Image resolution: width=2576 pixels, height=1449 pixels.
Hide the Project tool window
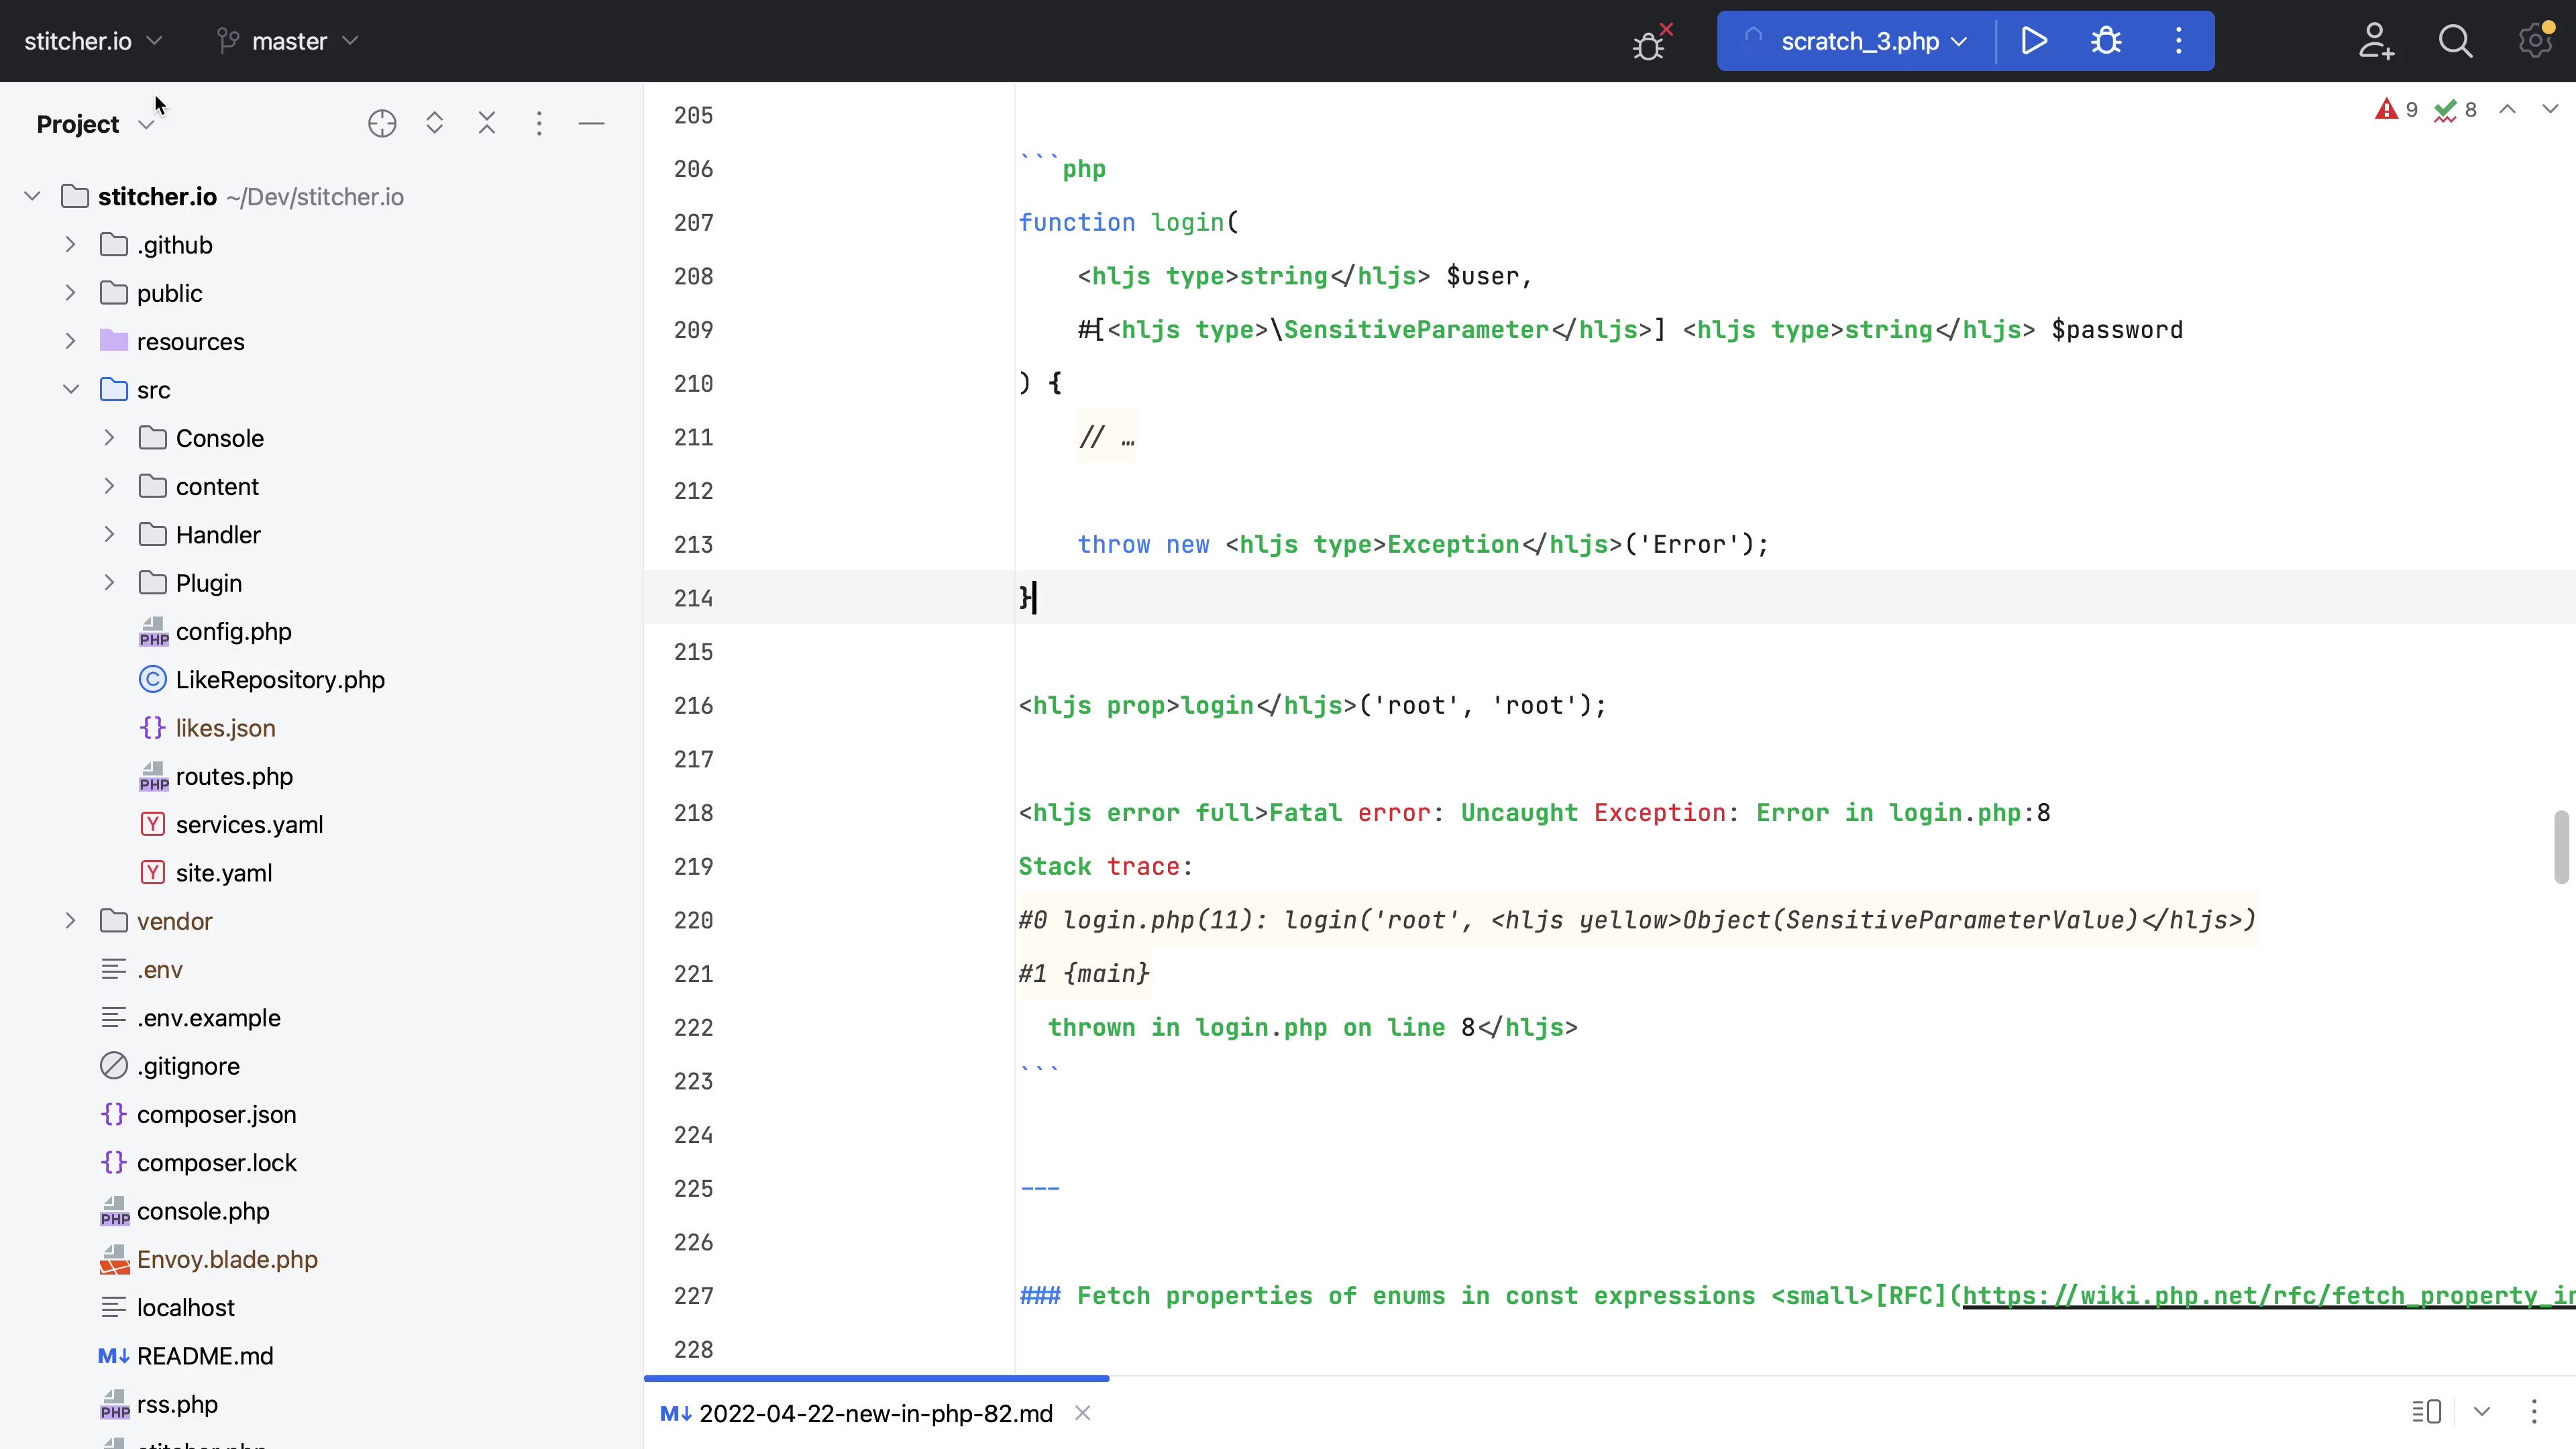point(591,123)
